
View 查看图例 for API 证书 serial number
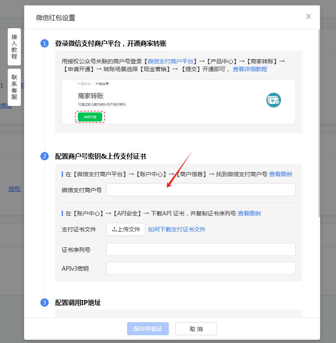click(249, 213)
